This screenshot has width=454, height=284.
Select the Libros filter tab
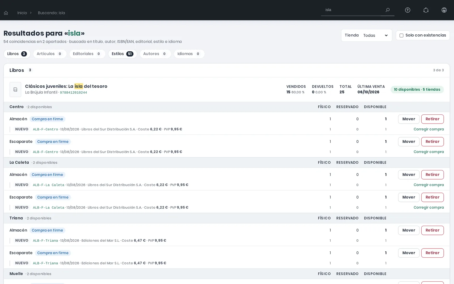[17, 54]
